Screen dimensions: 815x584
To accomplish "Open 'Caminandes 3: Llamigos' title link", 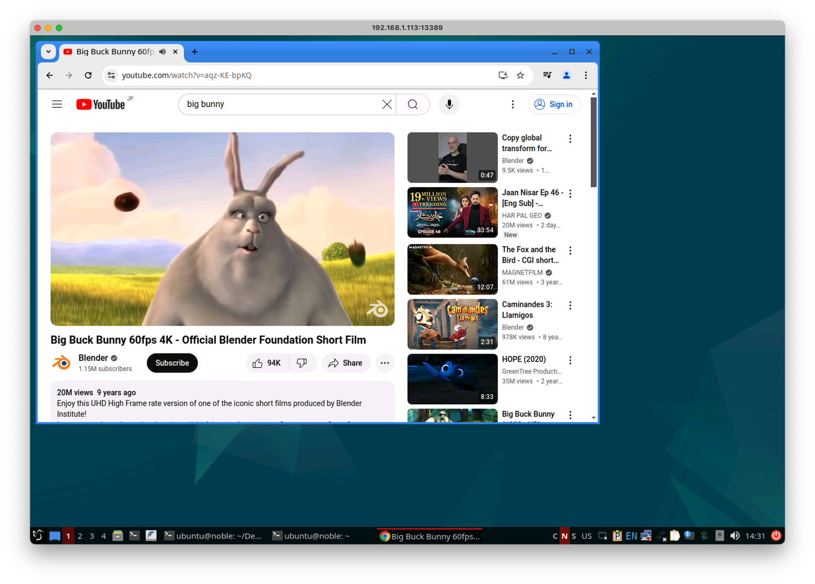I will click(527, 310).
